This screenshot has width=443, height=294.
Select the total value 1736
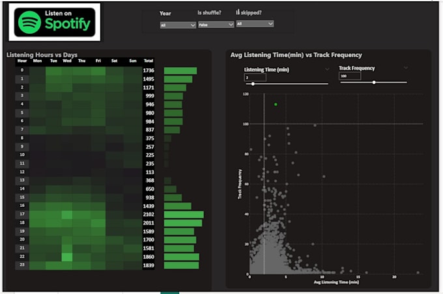149,70
